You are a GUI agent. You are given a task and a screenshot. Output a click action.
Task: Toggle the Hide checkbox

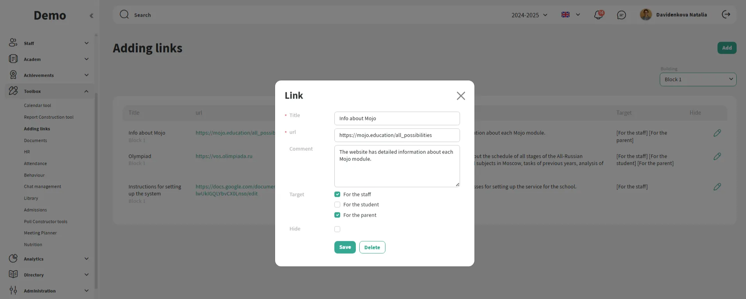click(x=337, y=229)
